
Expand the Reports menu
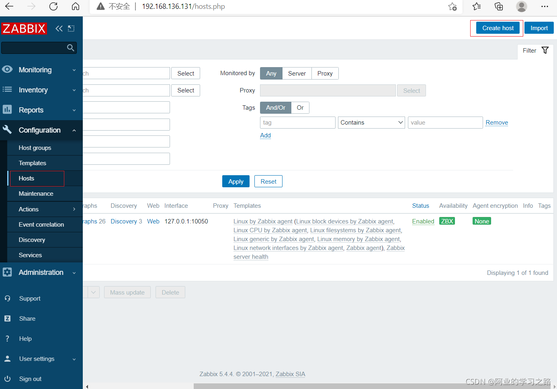pyautogui.click(x=74, y=110)
